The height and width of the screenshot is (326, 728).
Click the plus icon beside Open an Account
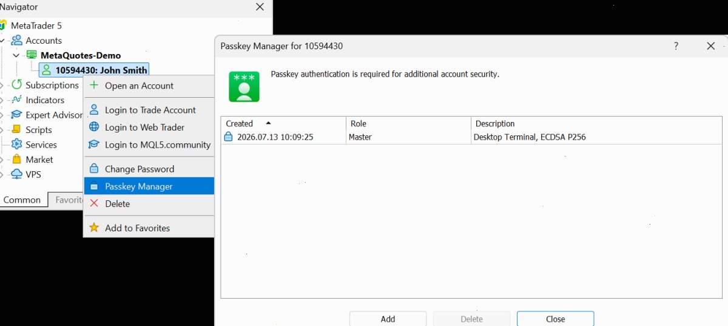point(94,86)
